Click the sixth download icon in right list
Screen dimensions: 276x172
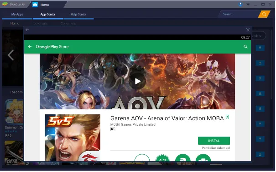pos(260,124)
